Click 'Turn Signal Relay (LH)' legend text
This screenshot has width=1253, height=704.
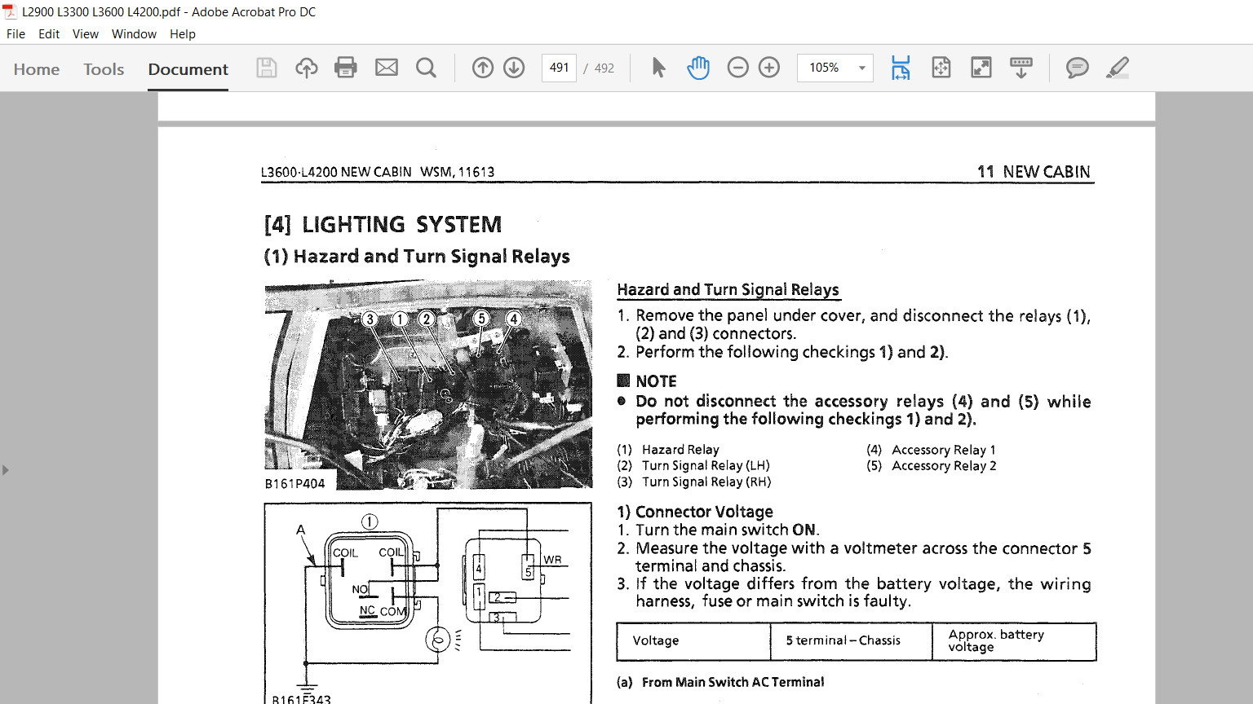tap(706, 466)
